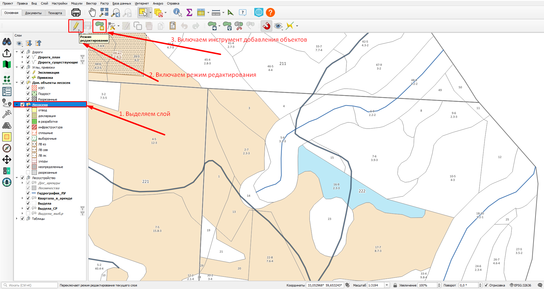
Task: Enable the Выдела_выб.р layer checkbox
Action: 28,213
